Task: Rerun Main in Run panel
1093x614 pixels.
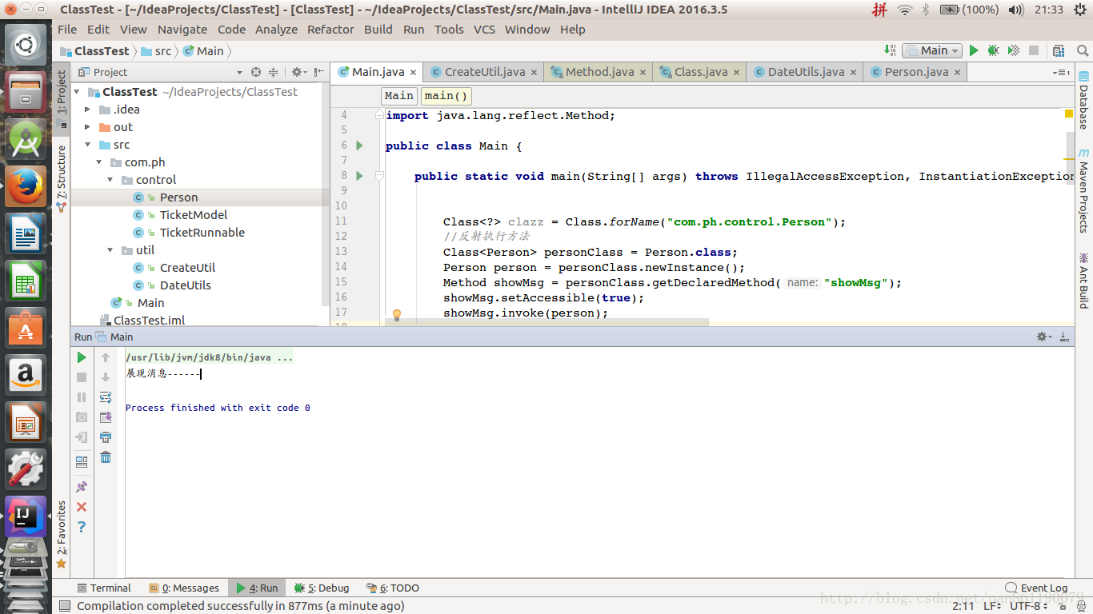Action: tap(82, 357)
